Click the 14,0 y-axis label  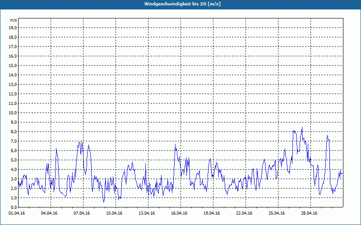pos(13,75)
